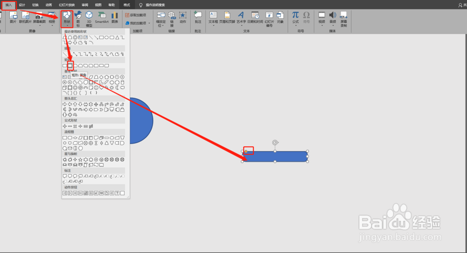Switch to the 切换 transitions tab
The image size is (467, 253).
click(x=35, y=5)
